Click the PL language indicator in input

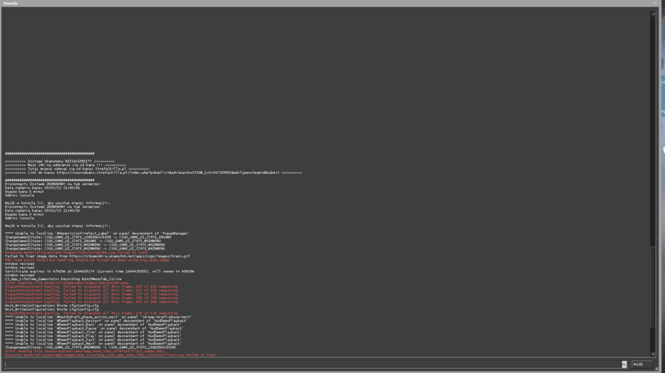point(624,364)
